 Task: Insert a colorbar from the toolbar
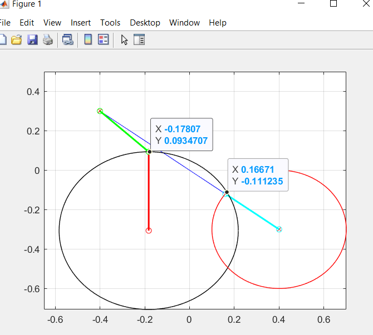click(88, 40)
